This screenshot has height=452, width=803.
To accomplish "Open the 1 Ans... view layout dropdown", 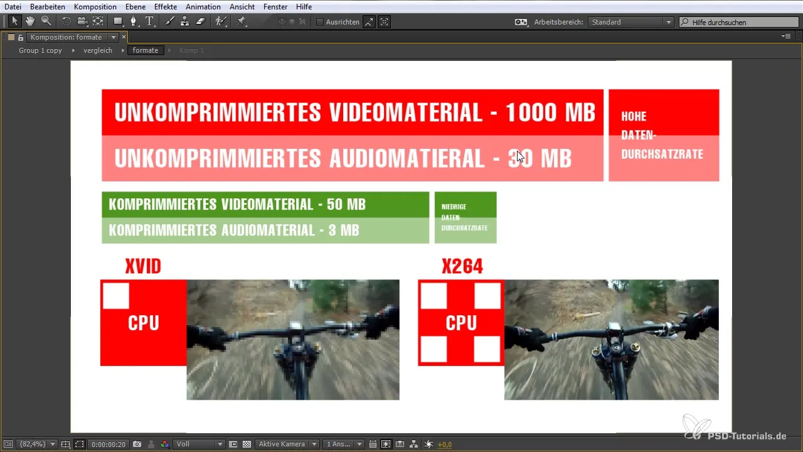I will click(x=343, y=444).
